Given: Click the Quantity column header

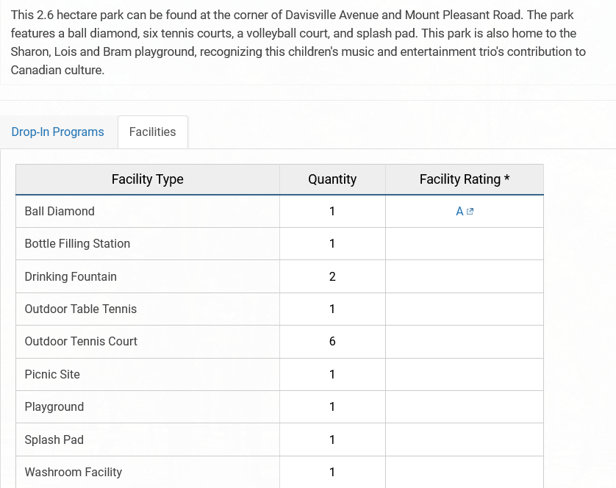Looking at the screenshot, I should 332,179.
